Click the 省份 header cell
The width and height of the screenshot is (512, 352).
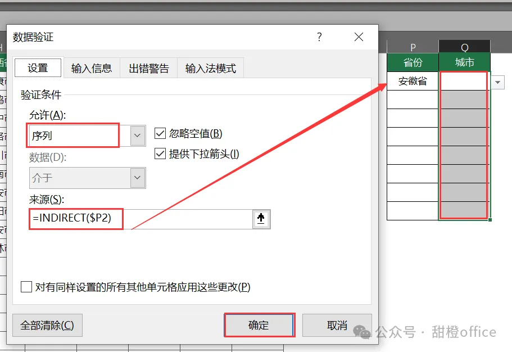pos(413,62)
